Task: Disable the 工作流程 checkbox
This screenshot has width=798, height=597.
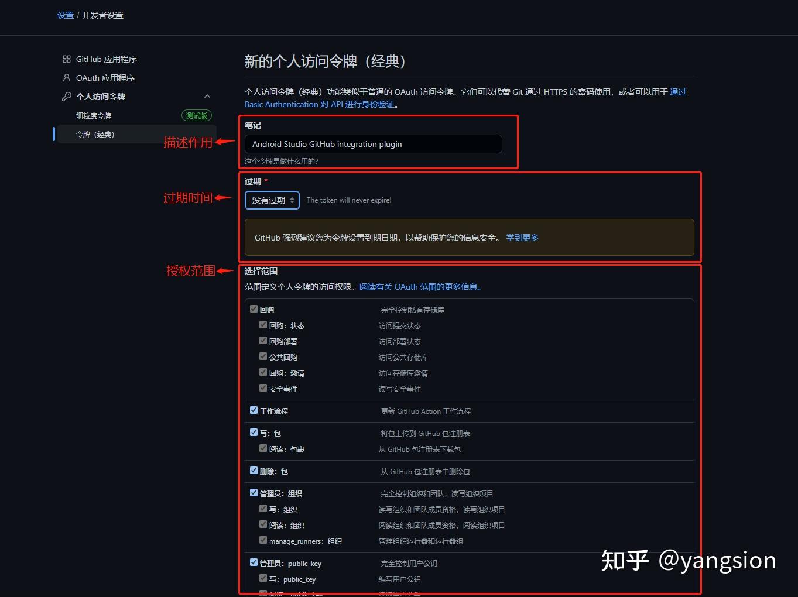Action: 254,410
